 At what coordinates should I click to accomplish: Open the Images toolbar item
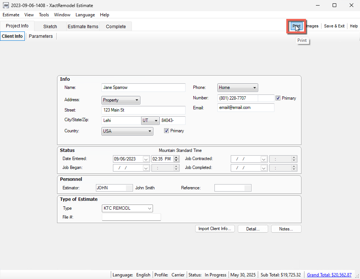tap(312, 26)
